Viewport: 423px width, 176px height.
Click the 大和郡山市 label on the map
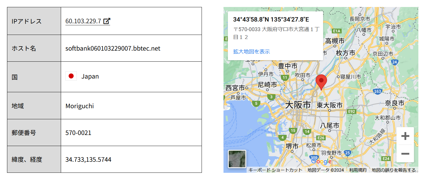[x=388, y=118]
